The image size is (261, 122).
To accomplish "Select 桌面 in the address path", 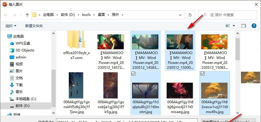I will click(101, 15).
